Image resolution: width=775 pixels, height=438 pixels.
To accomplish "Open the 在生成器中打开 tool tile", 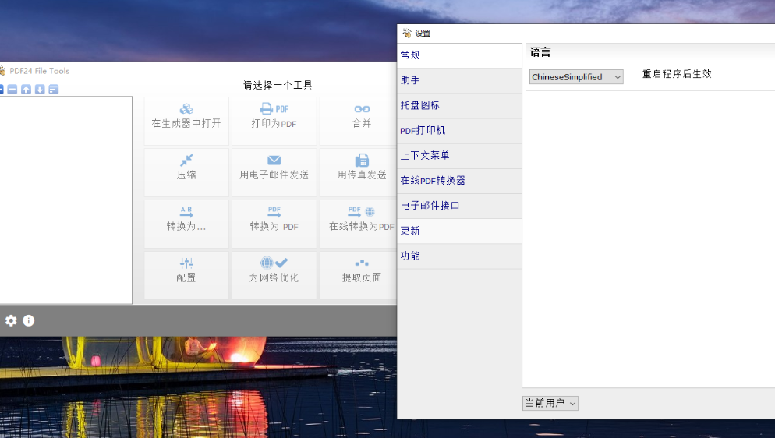I will coord(186,121).
